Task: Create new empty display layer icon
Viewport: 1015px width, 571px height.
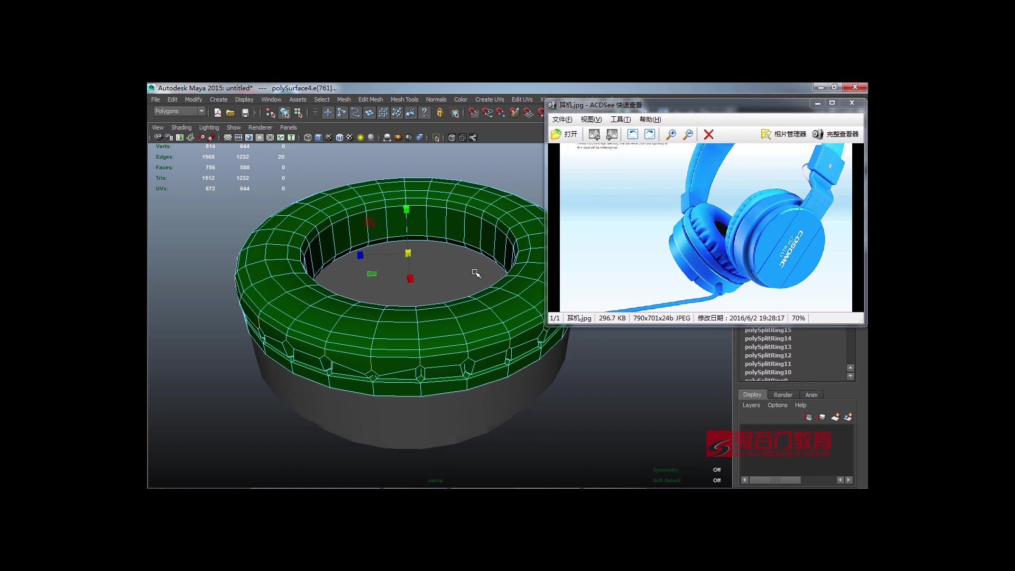Action: pyautogui.click(x=835, y=417)
